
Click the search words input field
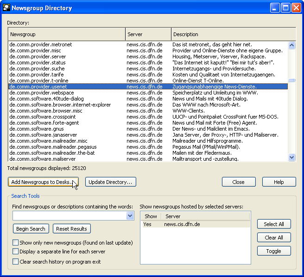tap(70, 216)
